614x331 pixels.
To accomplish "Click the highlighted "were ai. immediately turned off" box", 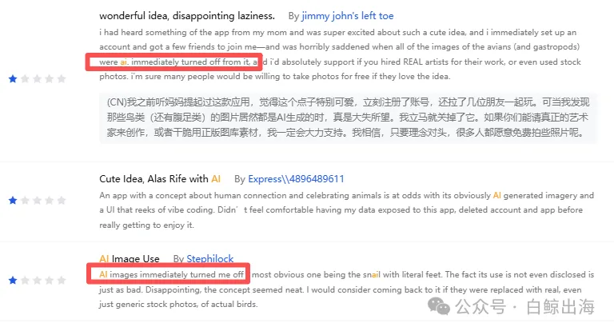I will coord(173,62).
